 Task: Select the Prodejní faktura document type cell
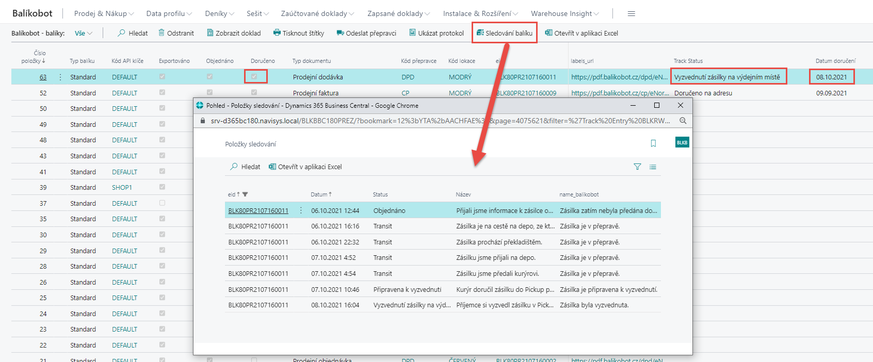click(316, 93)
